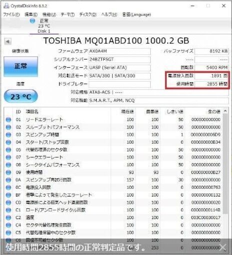The width and height of the screenshot is (232, 255).
Task: Click status icon for row C5 代替処理保留中のセクタ数
Action: click(x=8, y=233)
